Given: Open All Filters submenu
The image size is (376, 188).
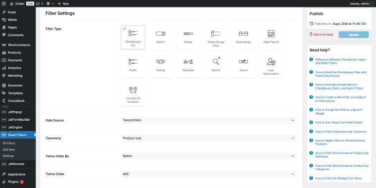Looking at the screenshot, I should coord(9,143).
